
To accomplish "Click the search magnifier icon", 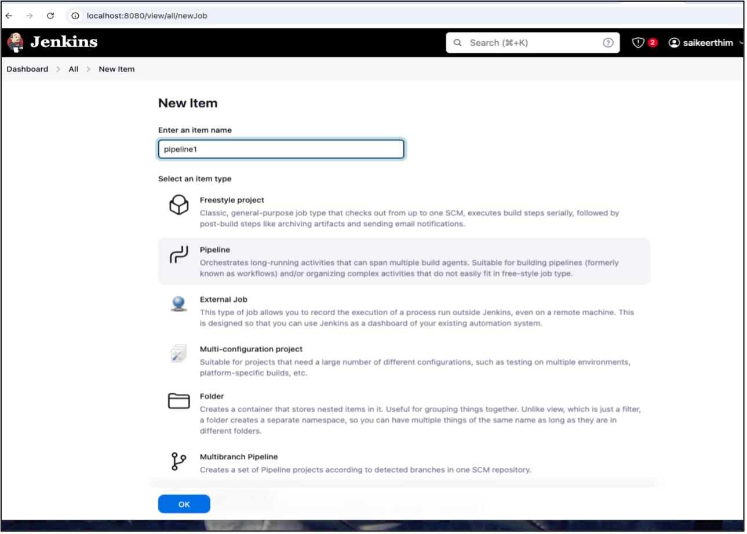I will (457, 42).
